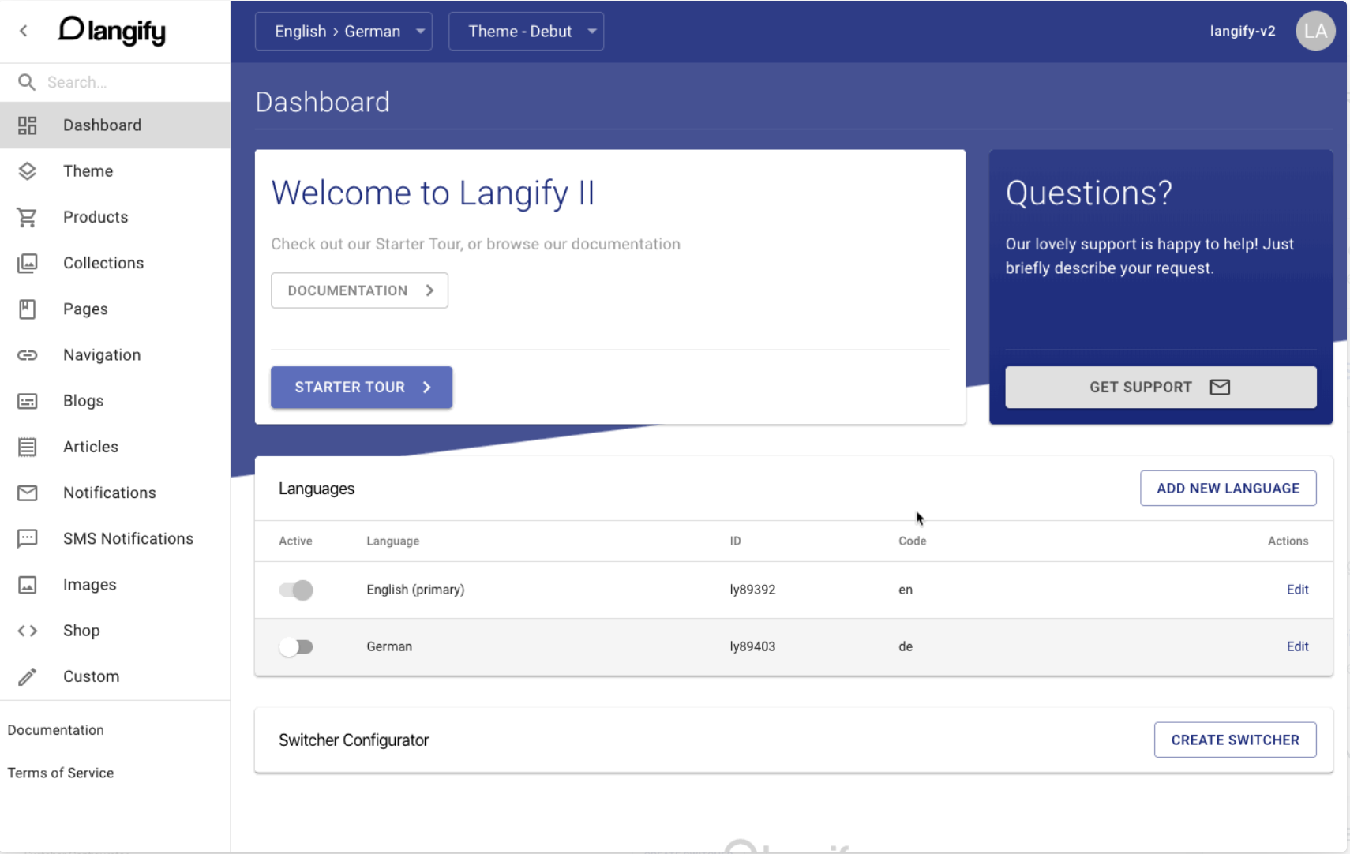1350x854 pixels.
Task: Click the Navigation link icon
Action: 28,355
